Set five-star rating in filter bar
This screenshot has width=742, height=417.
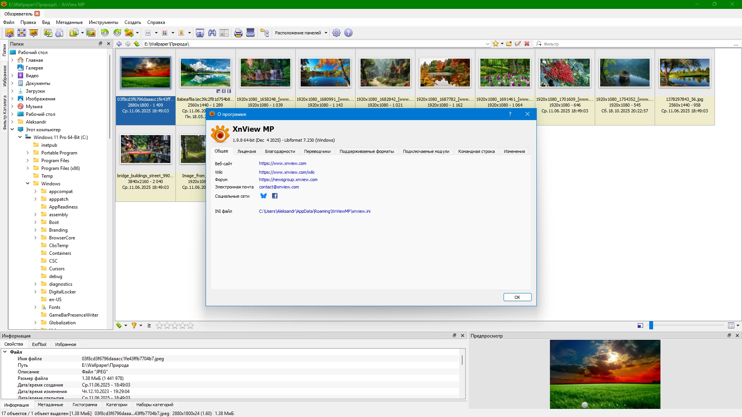coord(190,325)
